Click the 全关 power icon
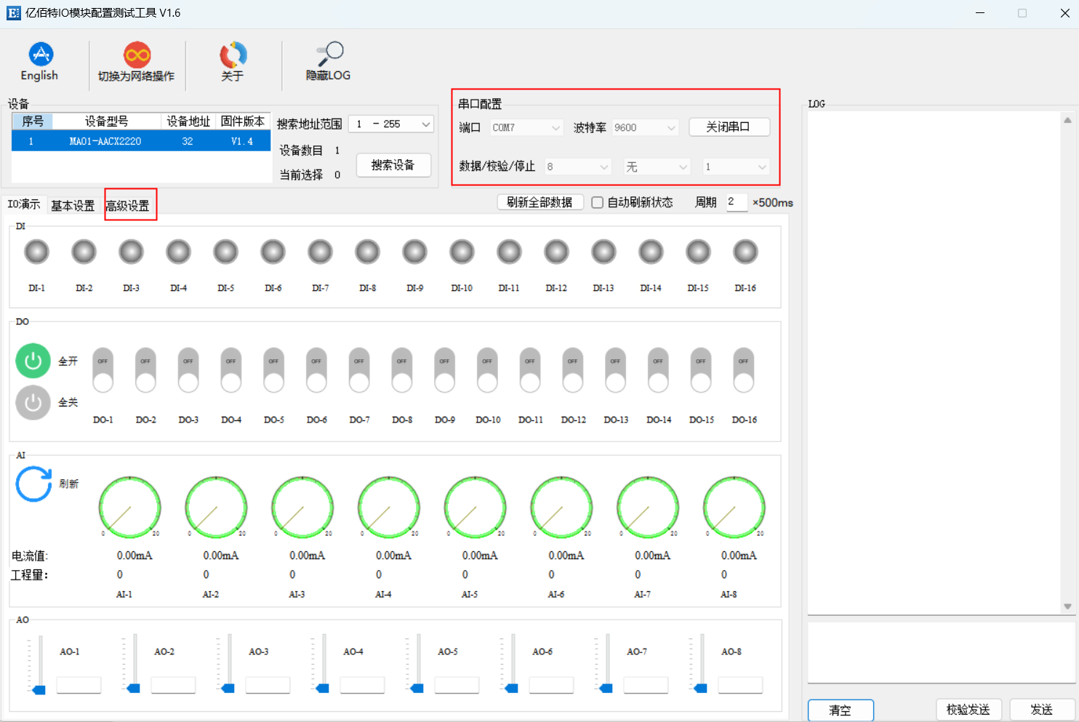 [32, 402]
